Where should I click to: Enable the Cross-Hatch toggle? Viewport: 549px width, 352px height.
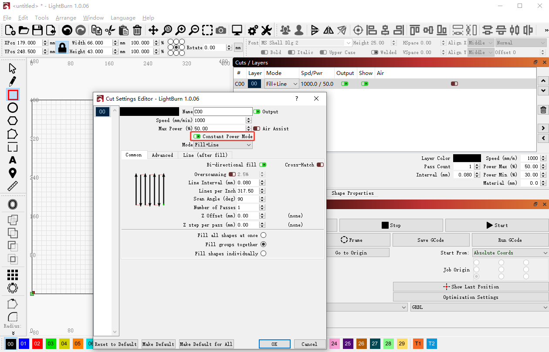click(320, 165)
